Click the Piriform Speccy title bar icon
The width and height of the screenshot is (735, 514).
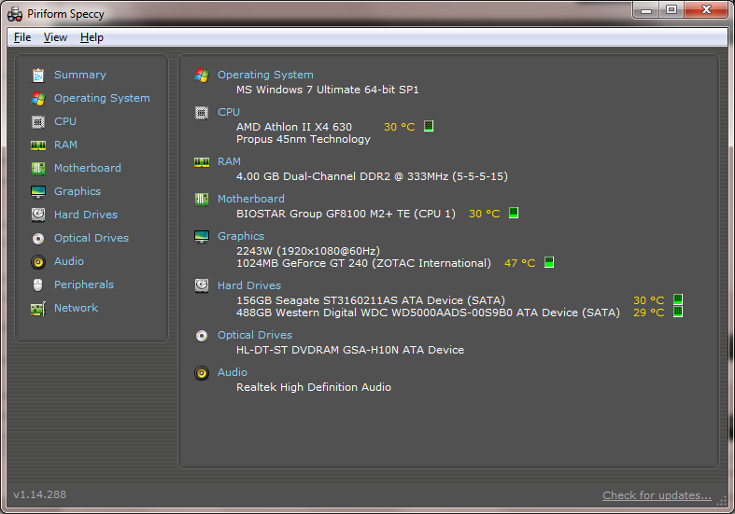pos(15,14)
